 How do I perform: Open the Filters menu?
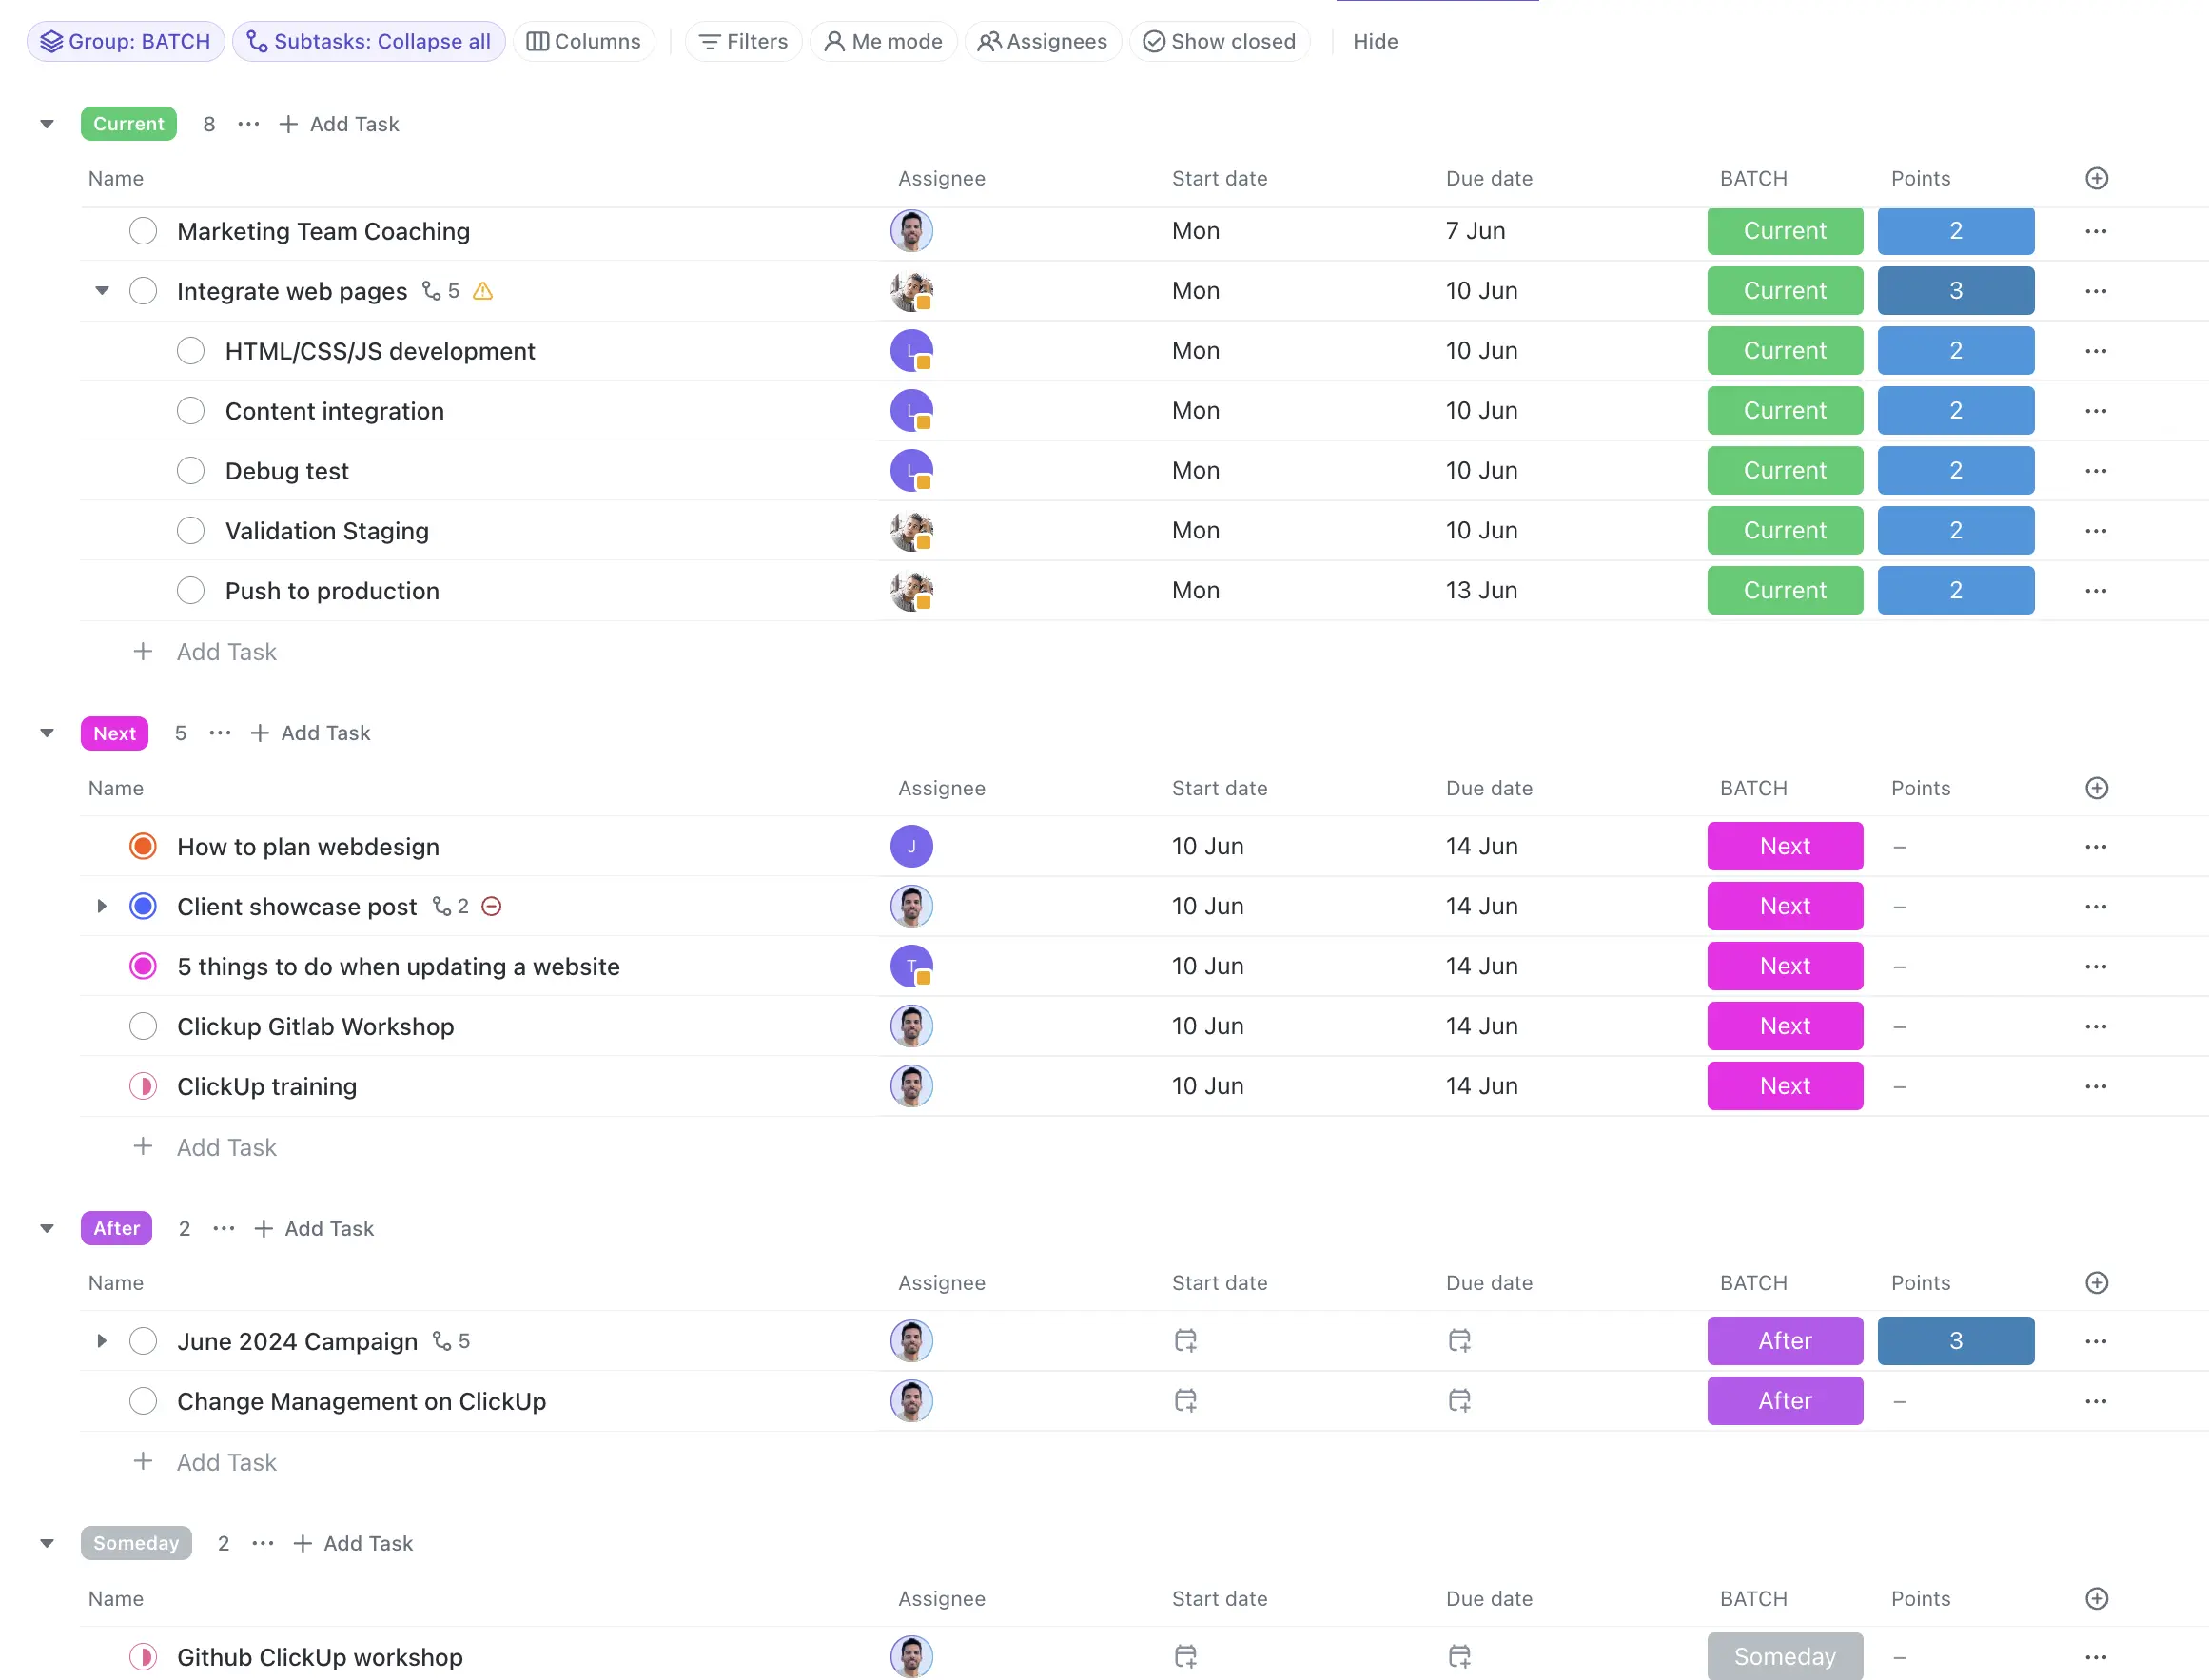coord(744,41)
